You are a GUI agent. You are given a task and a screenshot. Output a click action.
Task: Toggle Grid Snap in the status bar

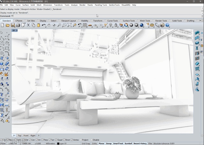tap(85, 144)
